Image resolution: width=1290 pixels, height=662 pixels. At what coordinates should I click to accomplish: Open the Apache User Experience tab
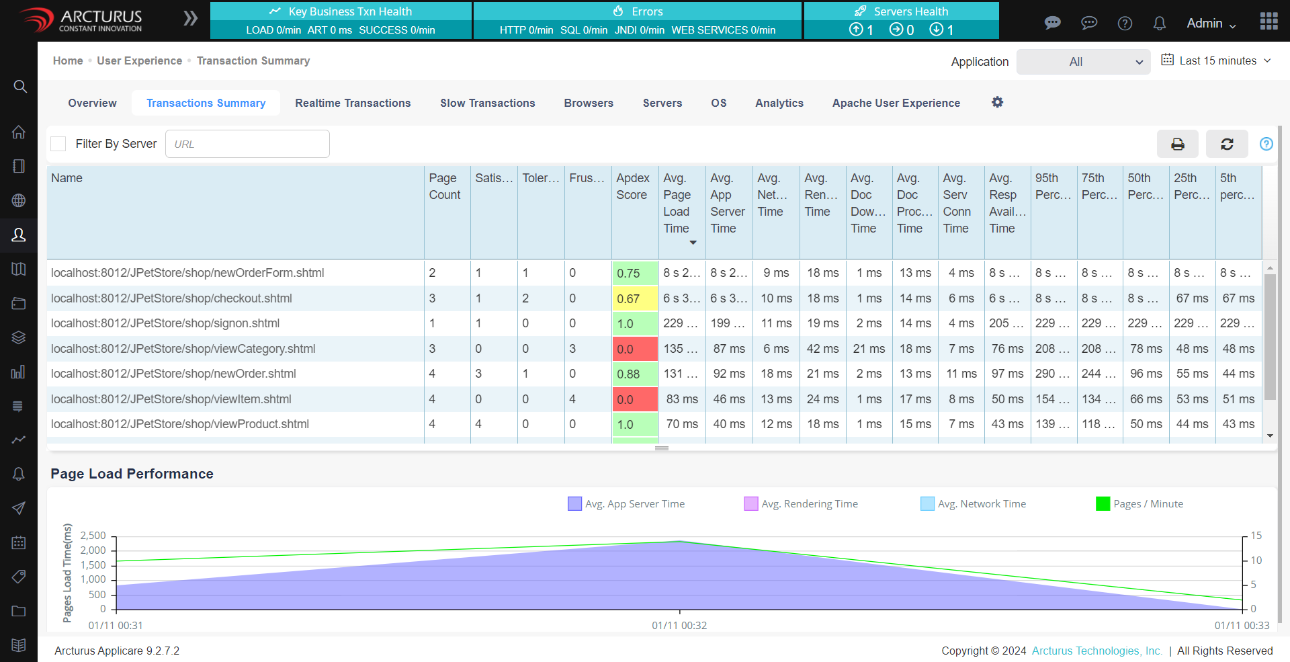(x=896, y=103)
